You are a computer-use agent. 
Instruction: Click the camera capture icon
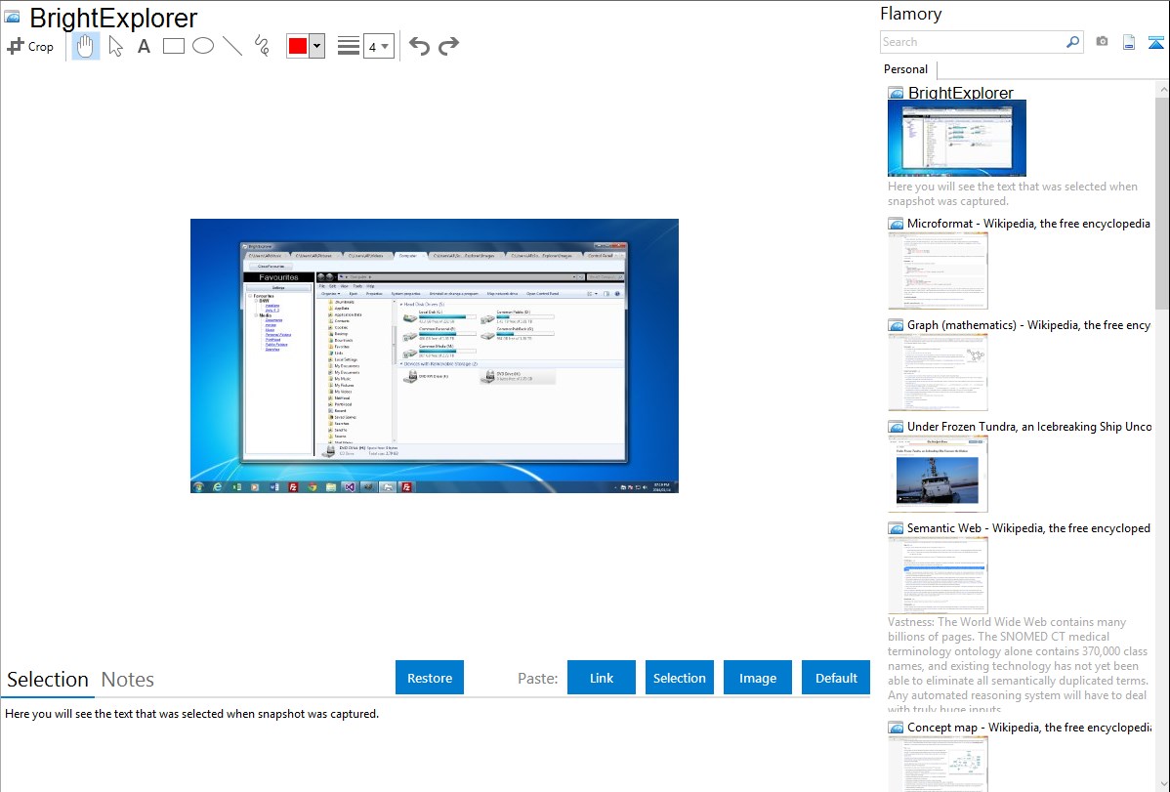click(1102, 42)
